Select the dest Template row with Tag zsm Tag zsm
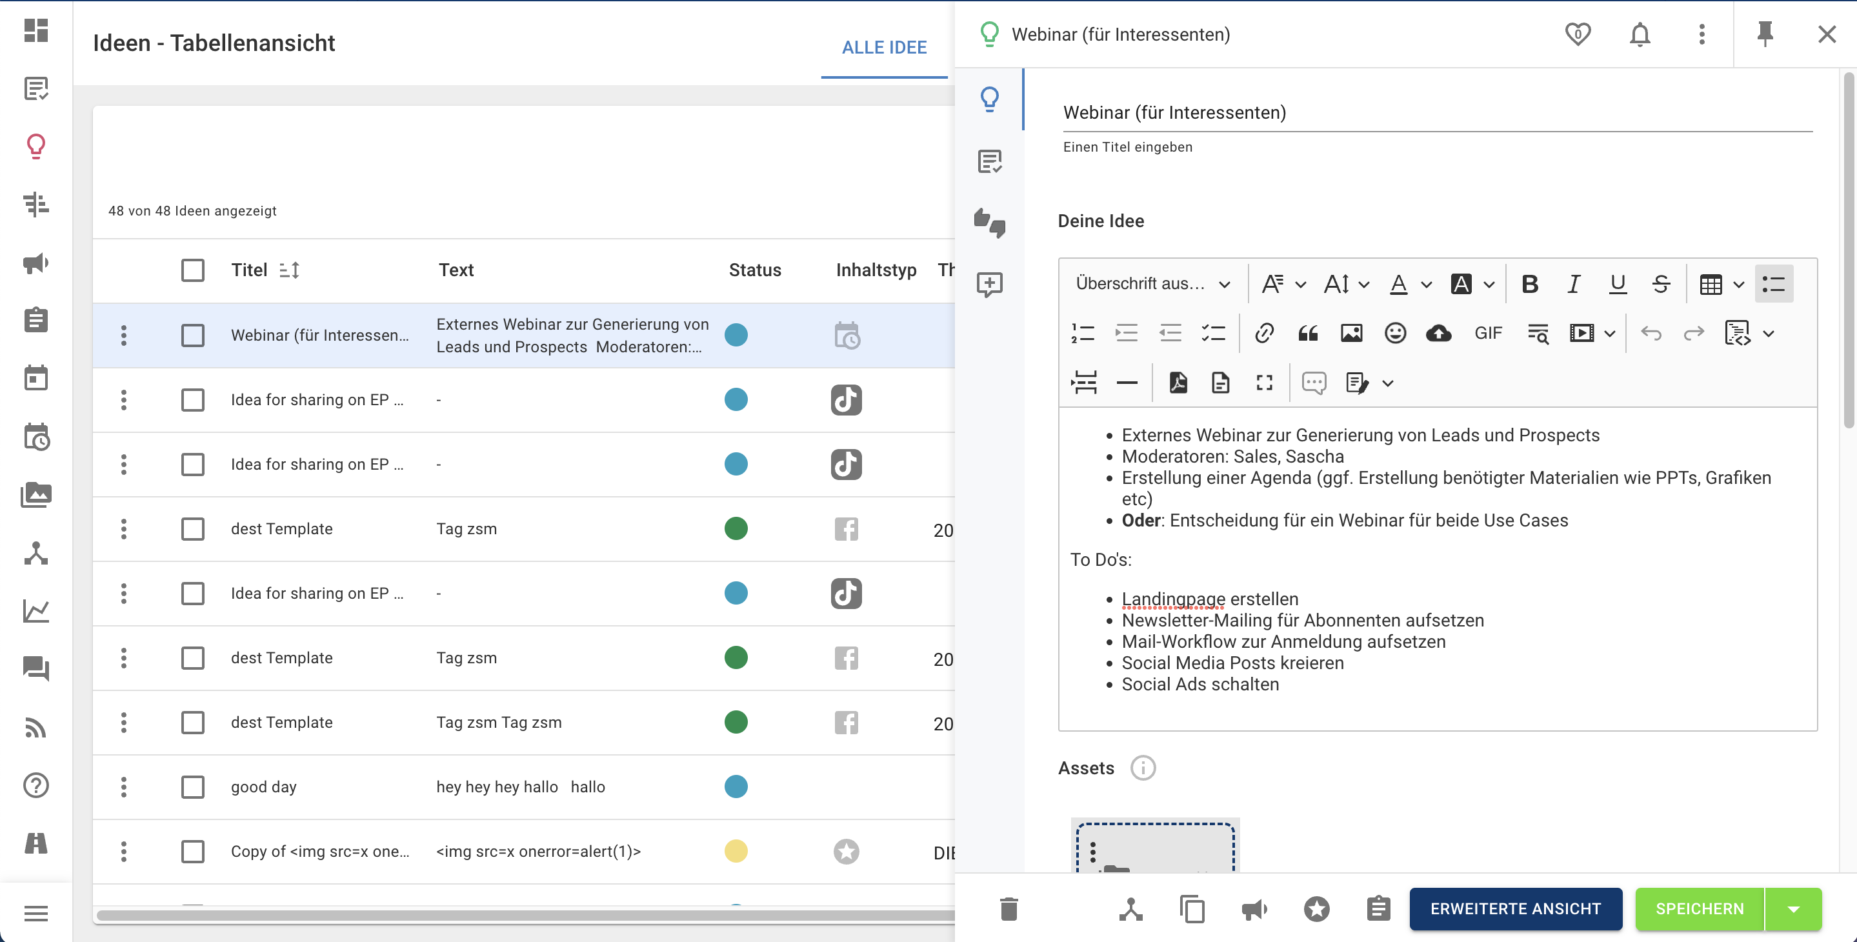 pos(192,722)
